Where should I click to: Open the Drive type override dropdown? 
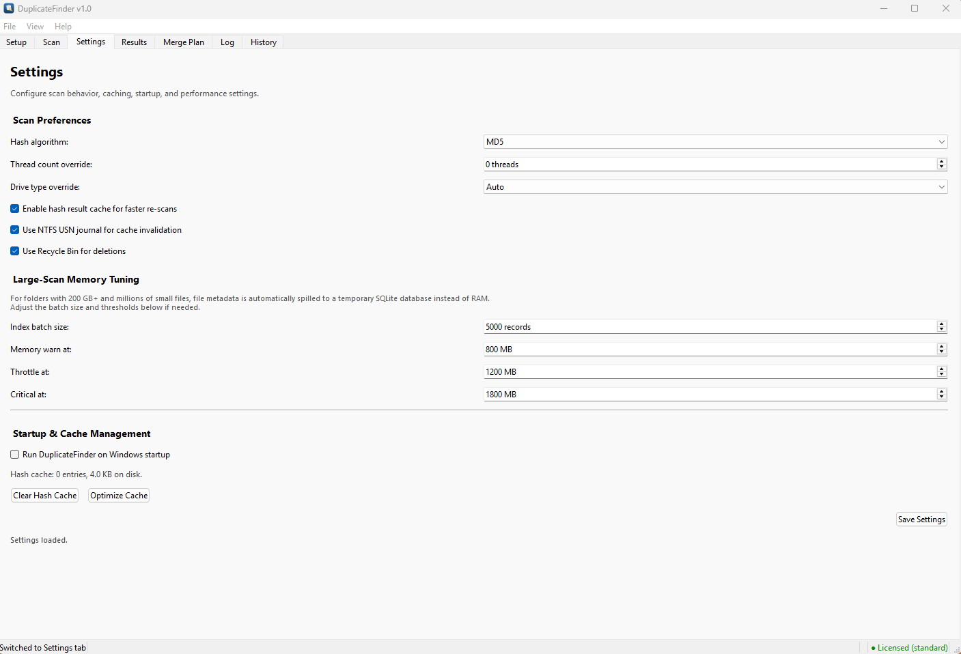[x=715, y=187]
